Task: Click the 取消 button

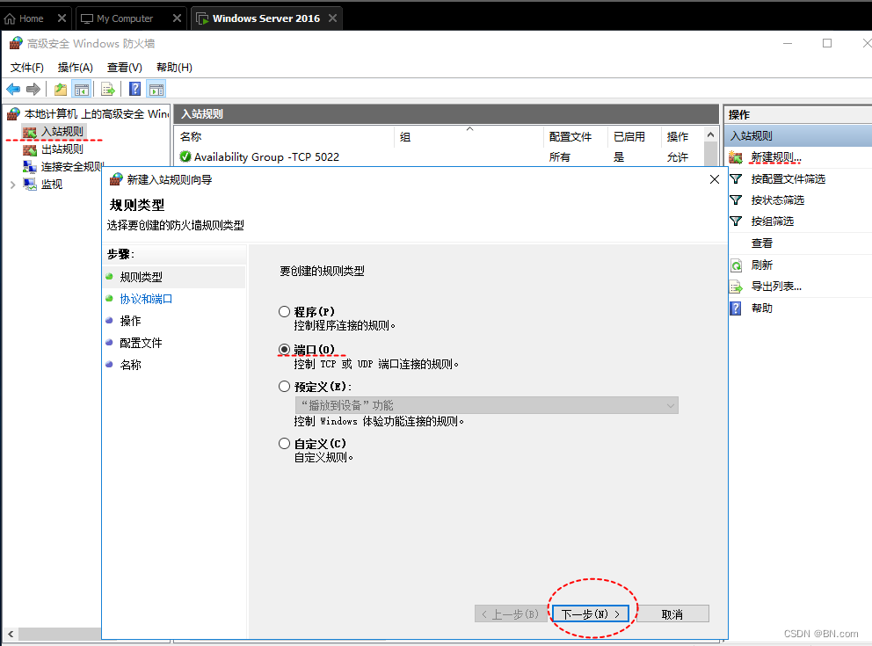Action: tap(672, 613)
